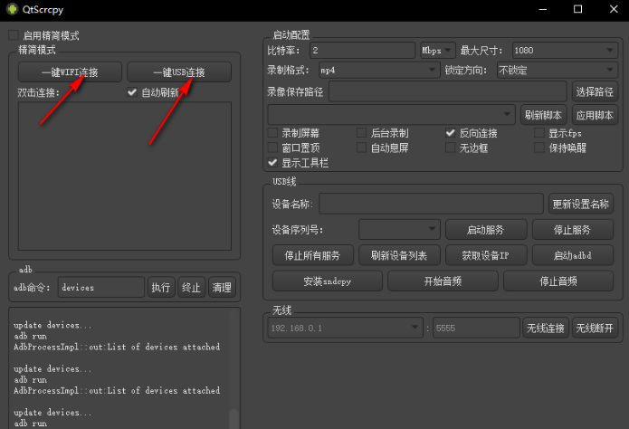The height and width of the screenshot is (429, 629).
Task: Open the 录制格式 mp4 dropdown
Action: pos(379,71)
